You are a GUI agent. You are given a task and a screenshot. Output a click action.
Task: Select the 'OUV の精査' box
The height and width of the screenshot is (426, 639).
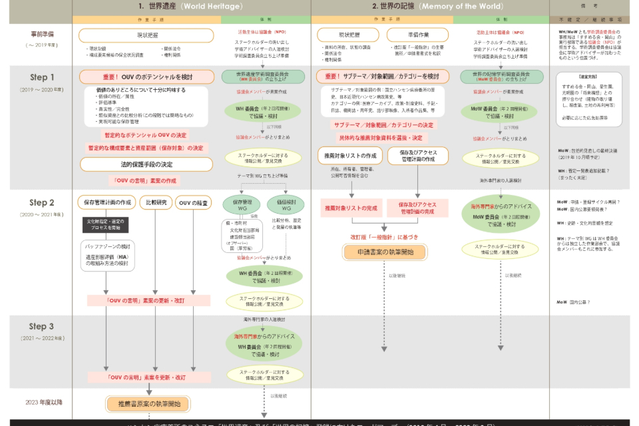point(193,202)
